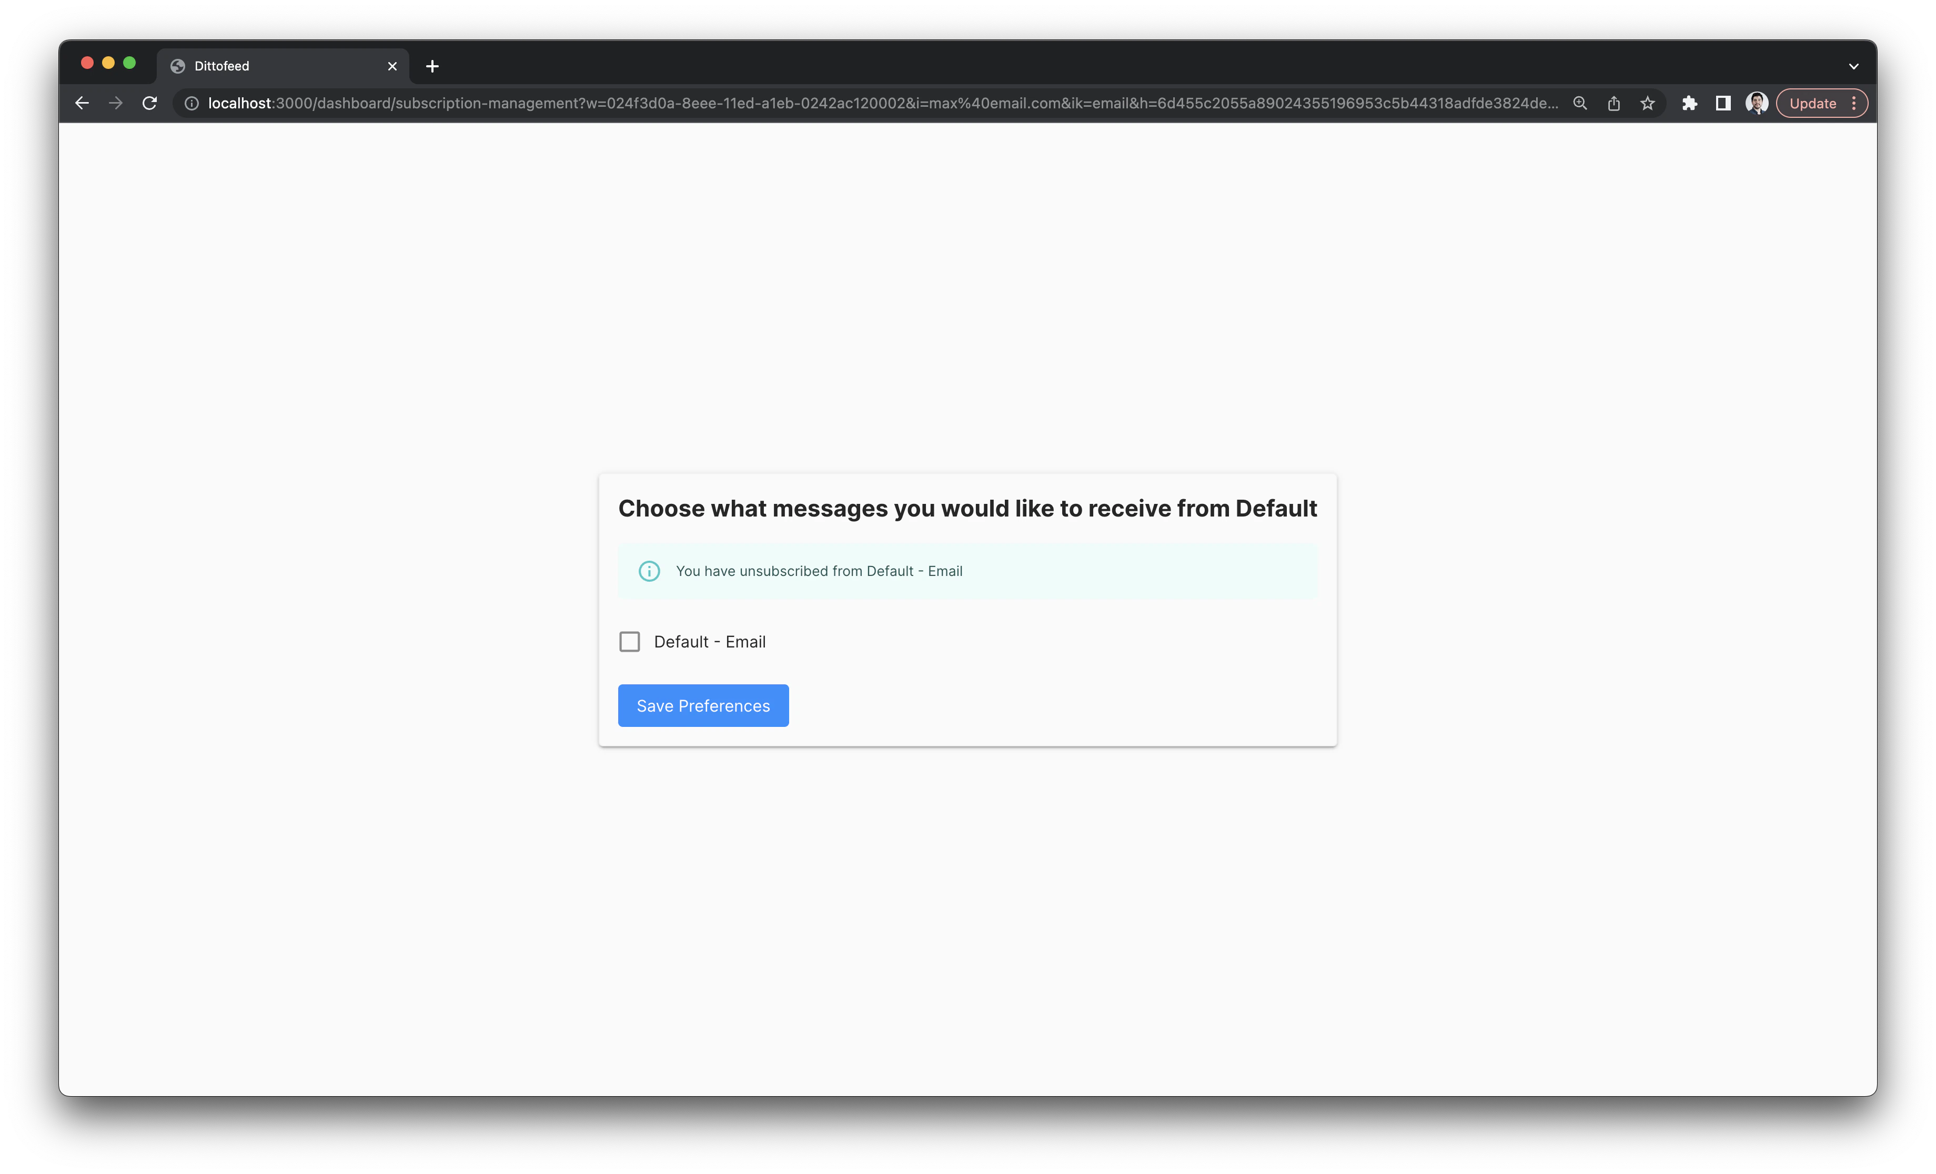1936x1174 pixels.
Task: Open the share options icon
Action: coord(1613,103)
